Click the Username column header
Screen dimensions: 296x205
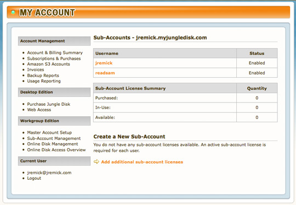(x=165, y=53)
